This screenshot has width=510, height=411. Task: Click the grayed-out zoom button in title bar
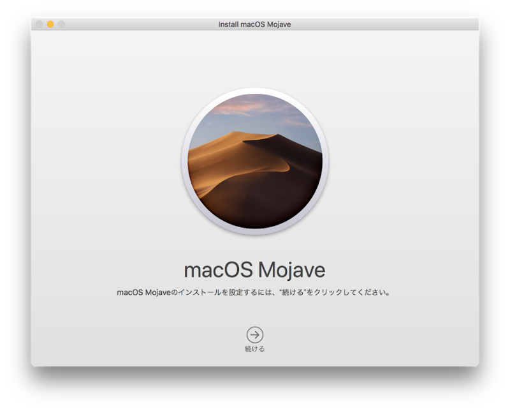(x=61, y=24)
